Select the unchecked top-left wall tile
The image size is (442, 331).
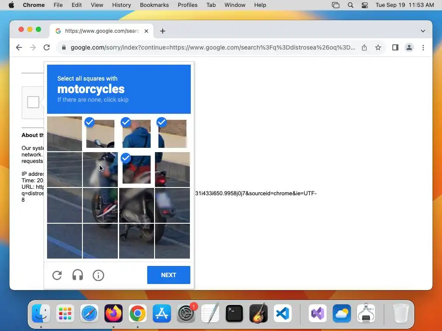[65, 134]
